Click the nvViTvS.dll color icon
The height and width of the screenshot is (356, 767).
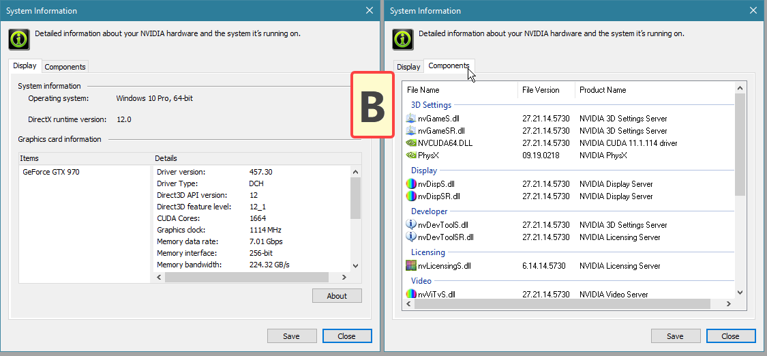coord(411,295)
